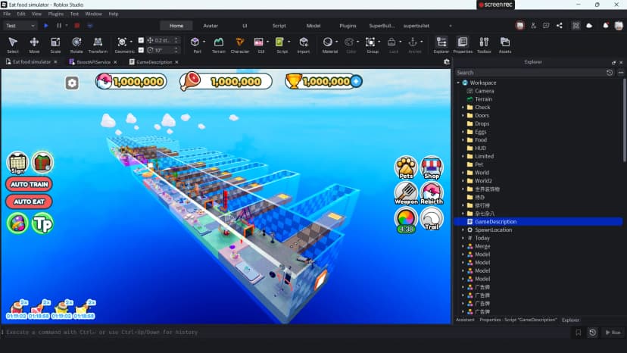
Task: Switch to the Avatar ribbon tab
Action: click(211, 26)
